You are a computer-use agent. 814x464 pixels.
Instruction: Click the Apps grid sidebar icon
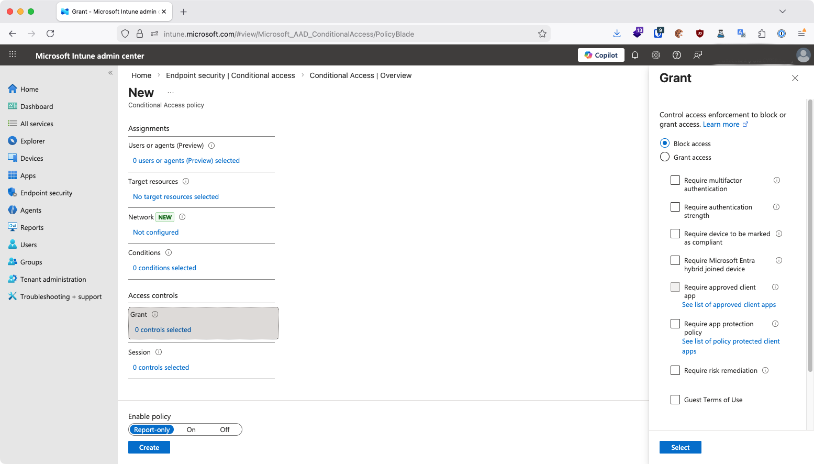13,175
